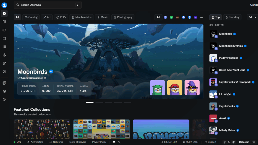Open the profile icon in the sidebar
This screenshot has height=145, width=258.
coord(4,71)
